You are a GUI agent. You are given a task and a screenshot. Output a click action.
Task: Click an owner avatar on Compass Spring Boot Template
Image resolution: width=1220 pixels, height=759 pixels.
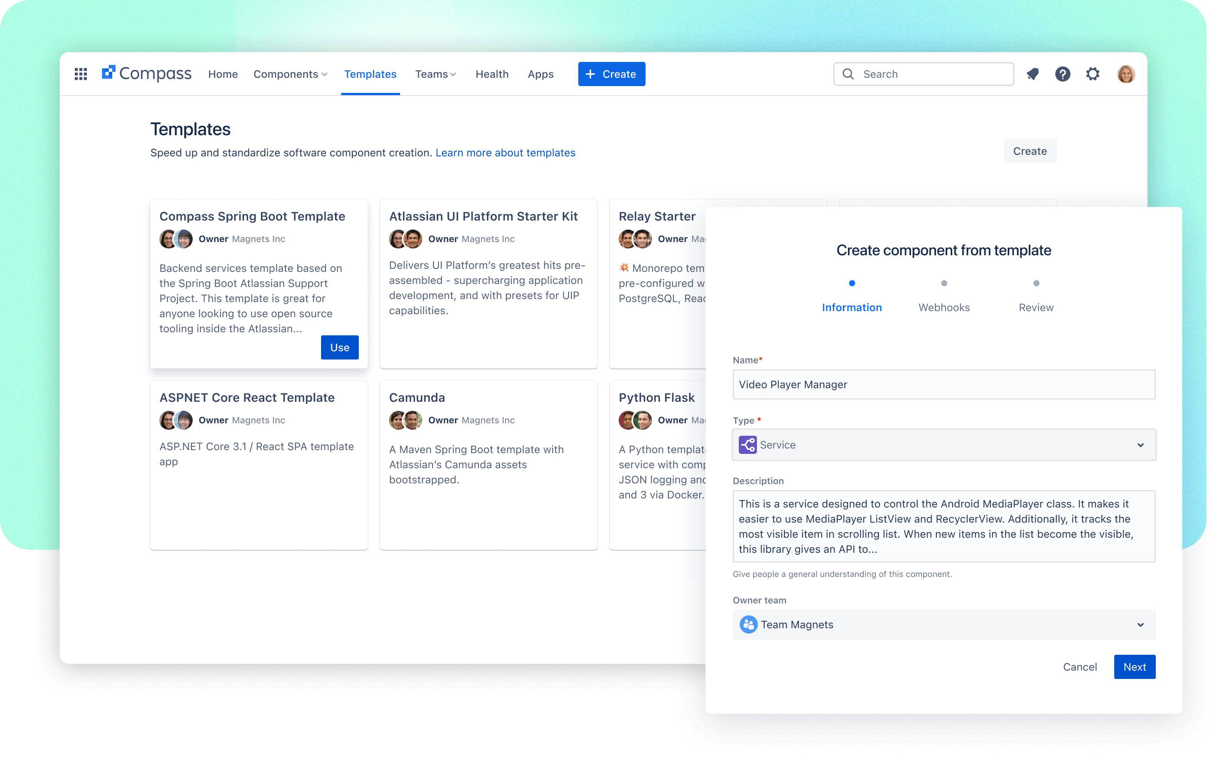pyautogui.click(x=168, y=239)
